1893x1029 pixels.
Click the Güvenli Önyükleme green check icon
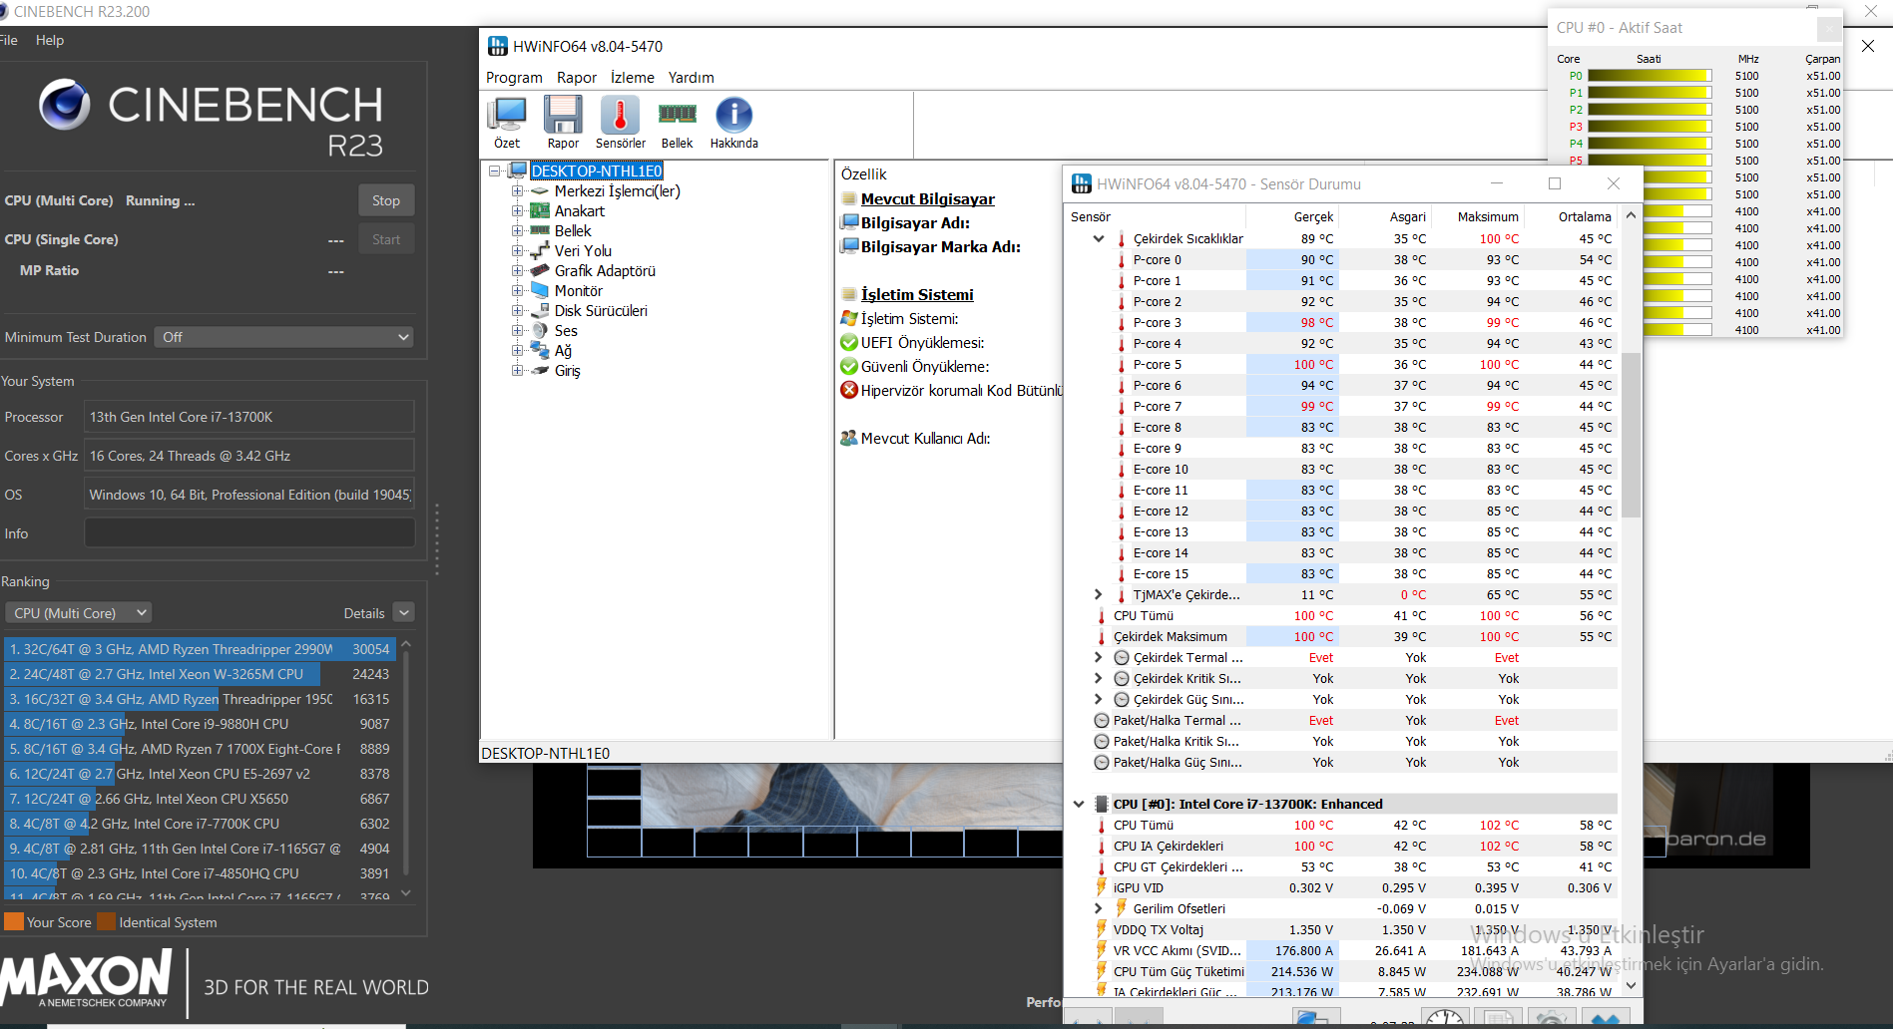[x=849, y=366]
